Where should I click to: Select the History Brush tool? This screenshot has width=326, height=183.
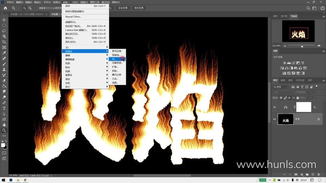[4, 75]
